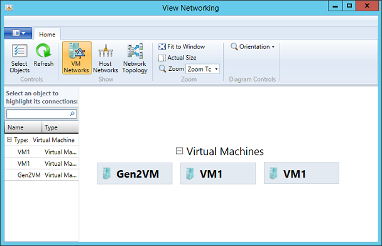This screenshot has height=246, width=382.
Task: Click the Zoom magnifier icon
Action: click(162, 68)
